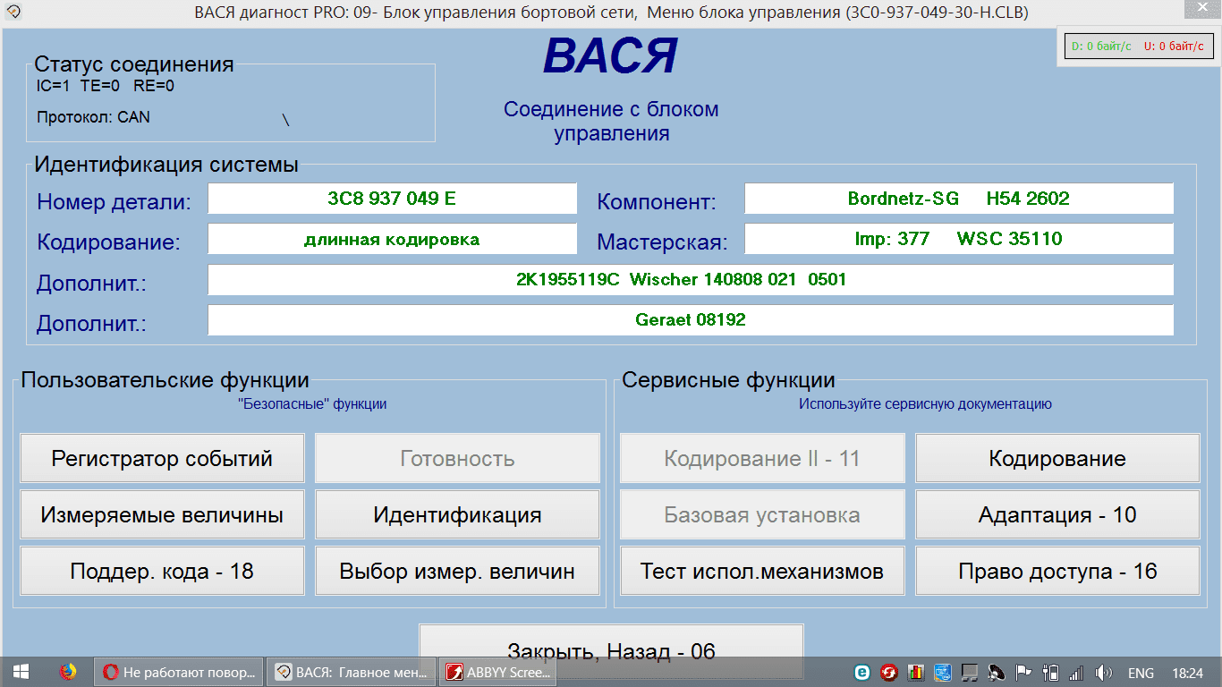This screenshot has width=1222, height=687.
Task: Click the 'Протокол: CAN' status text
Action: tap(94, 117)
